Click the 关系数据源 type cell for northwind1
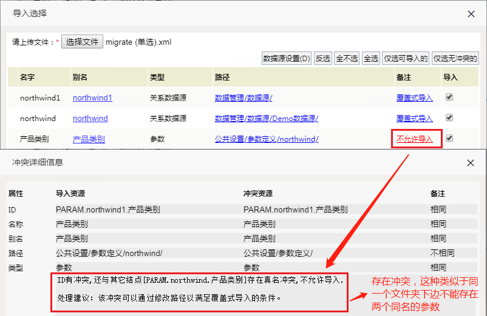This screenshot has height=316, width=487. pos(168,98)
